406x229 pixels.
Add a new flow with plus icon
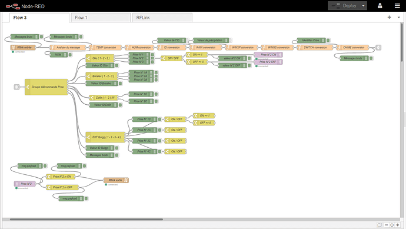coord(389,17)
